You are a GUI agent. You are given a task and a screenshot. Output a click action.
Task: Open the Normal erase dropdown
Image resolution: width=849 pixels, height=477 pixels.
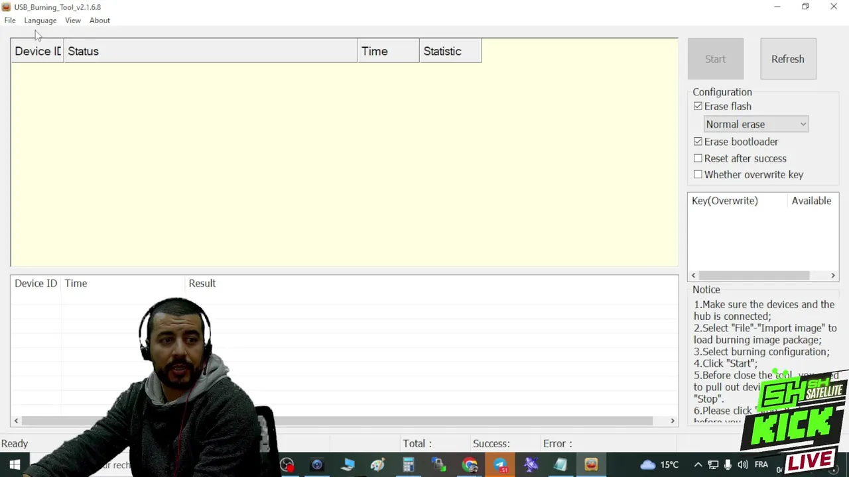756,125
